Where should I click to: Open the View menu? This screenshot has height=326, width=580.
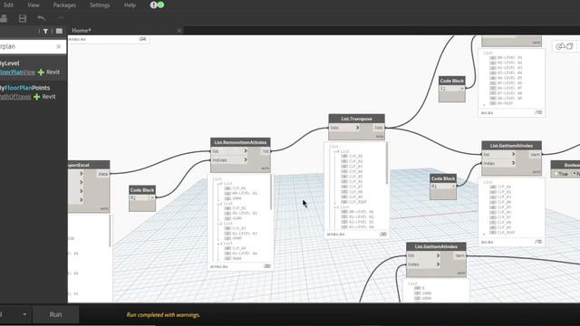33,5
